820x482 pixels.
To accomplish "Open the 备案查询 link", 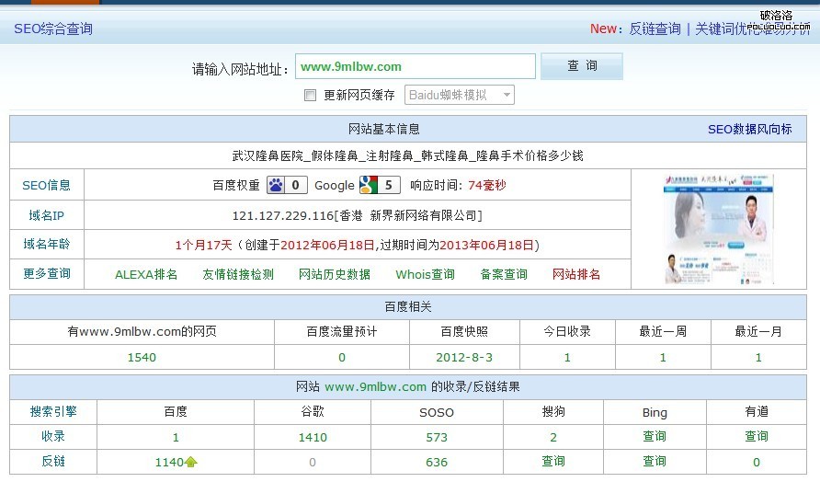I will point(504,274).
